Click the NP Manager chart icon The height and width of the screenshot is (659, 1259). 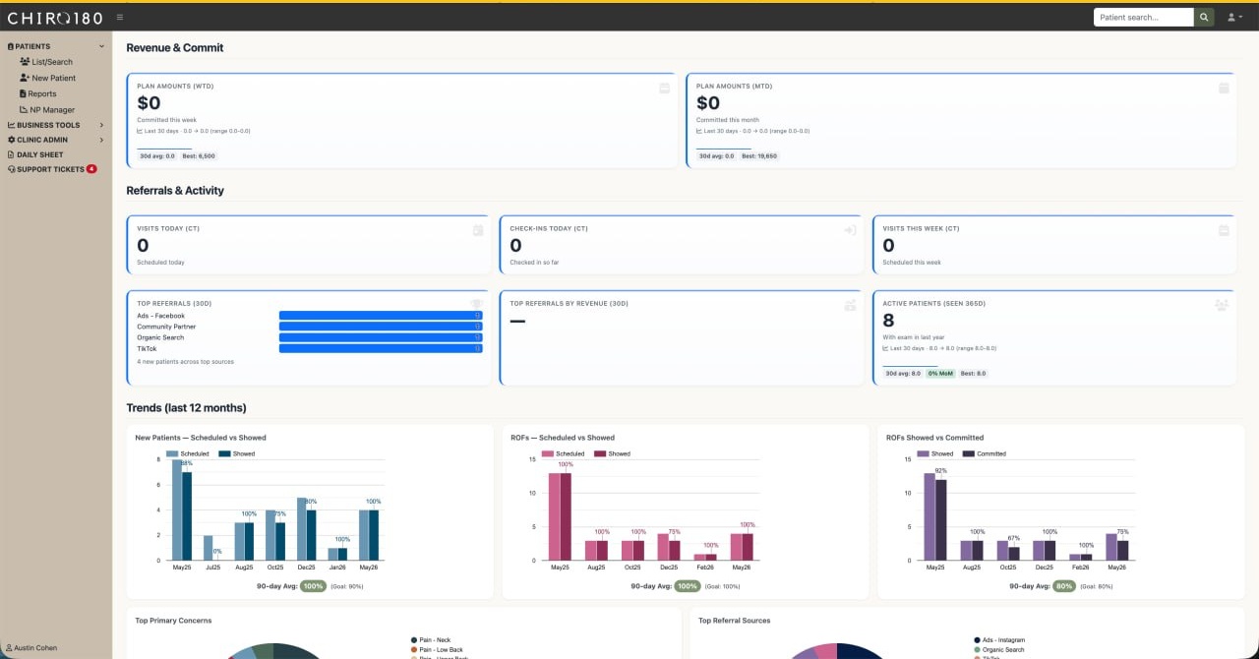point(23,109)
